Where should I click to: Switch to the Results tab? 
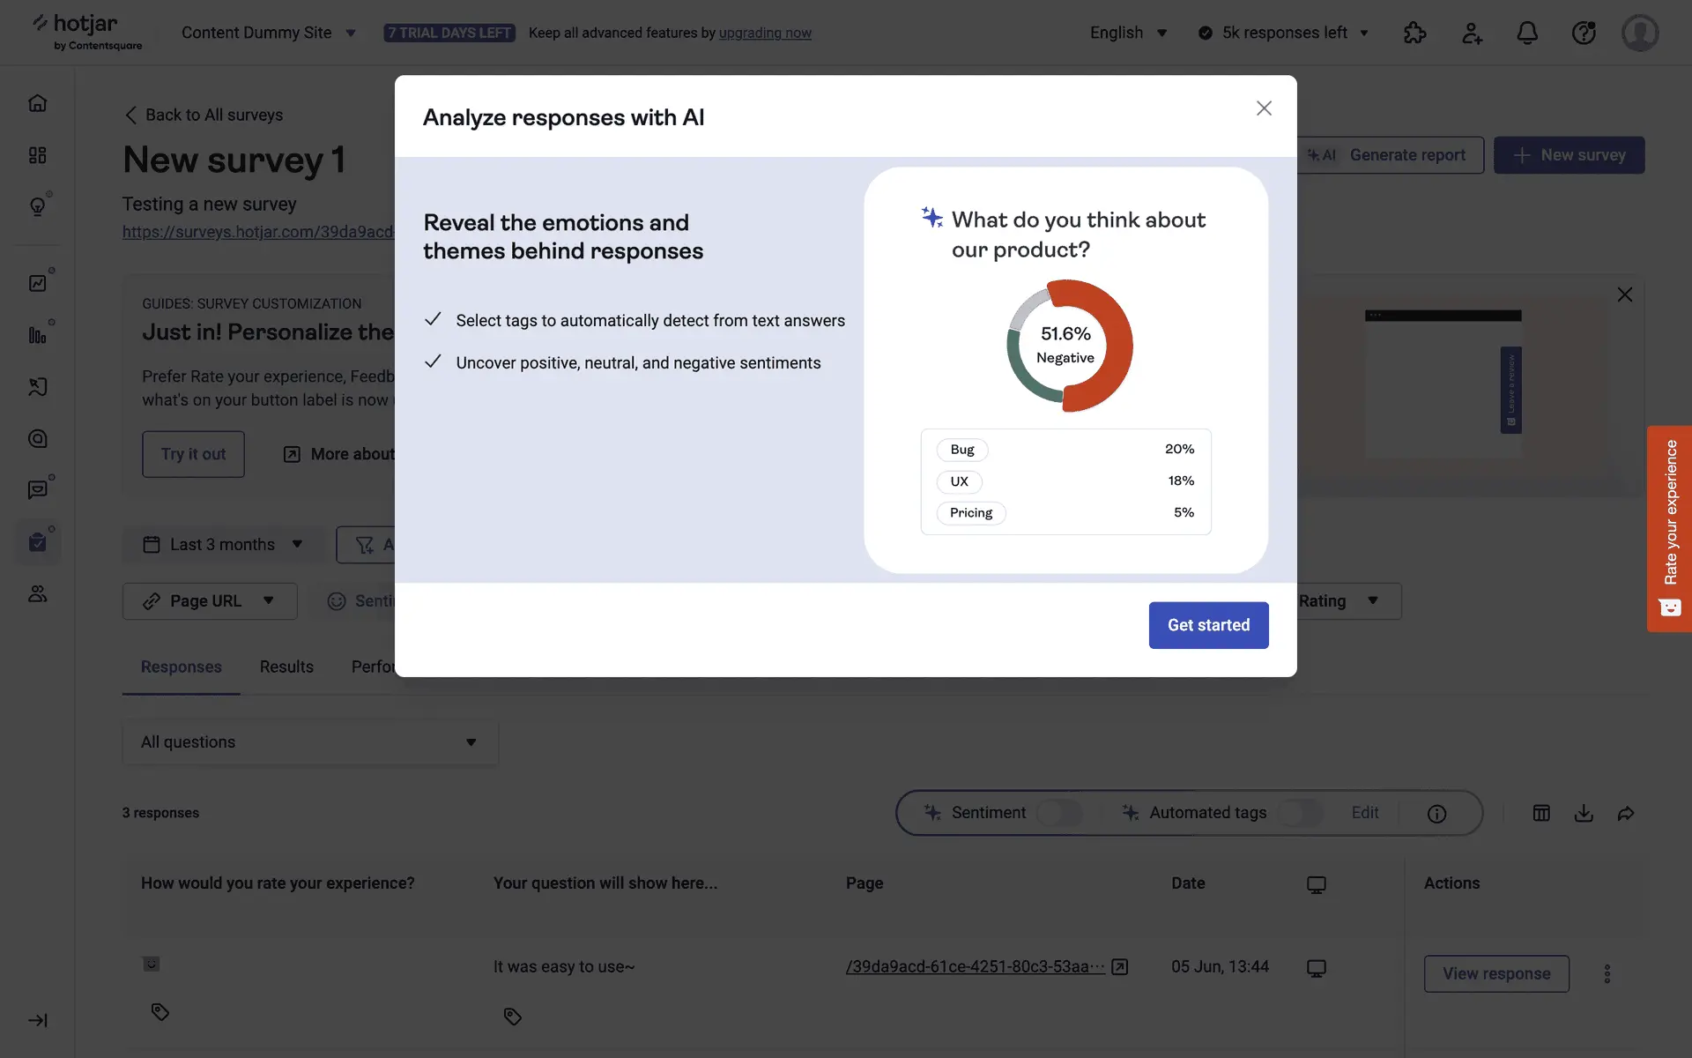pyautogui.click(x=286, y=667)
